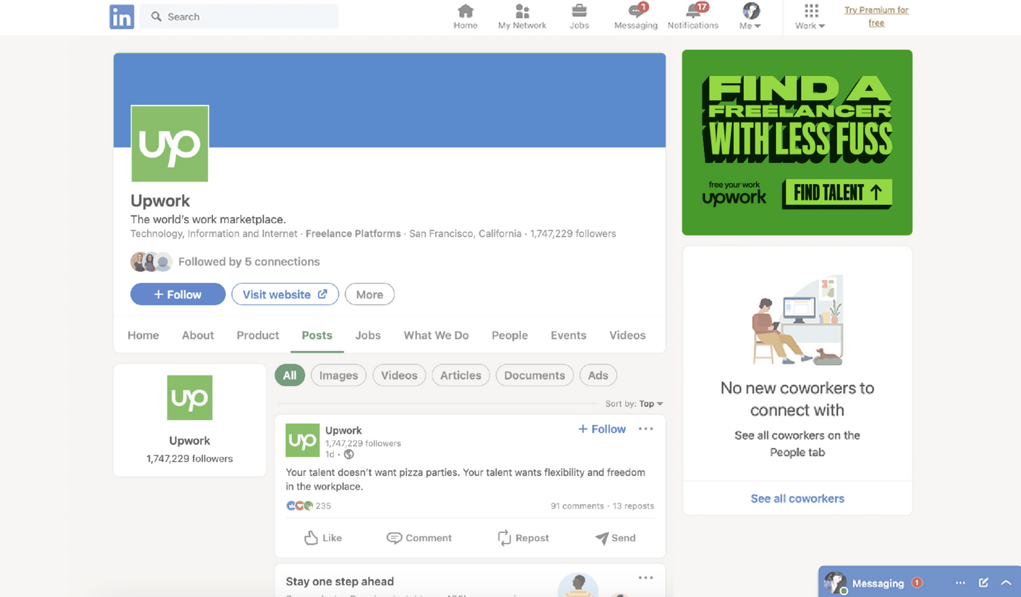Follow Upwork from the post header
The height and width of the screenshot is (597, 1021).
pos(602,429)
